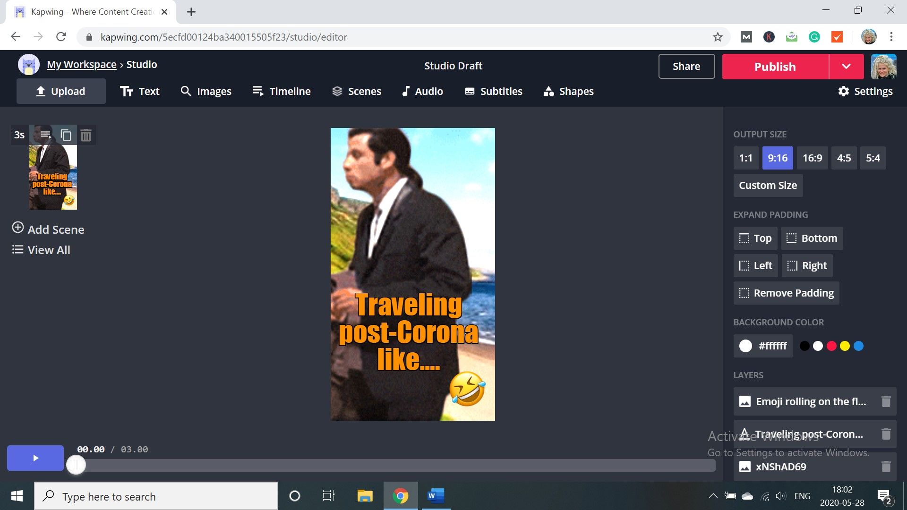Click the Share button

tap(686, 67)
